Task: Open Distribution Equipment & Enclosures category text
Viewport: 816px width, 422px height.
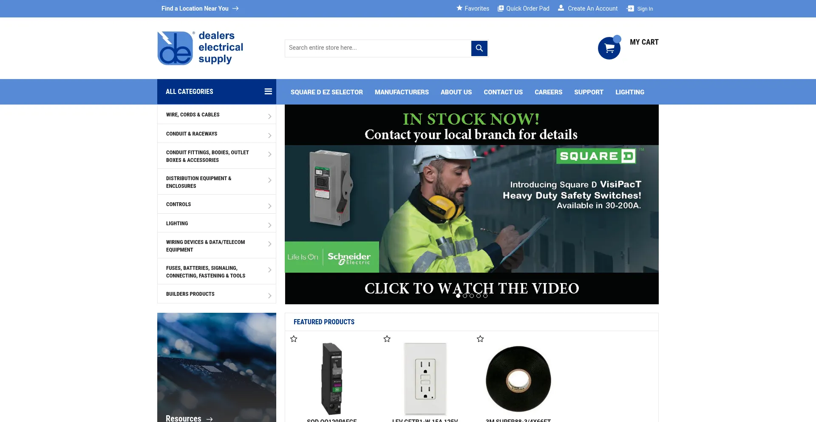Action: pos(198,182)
